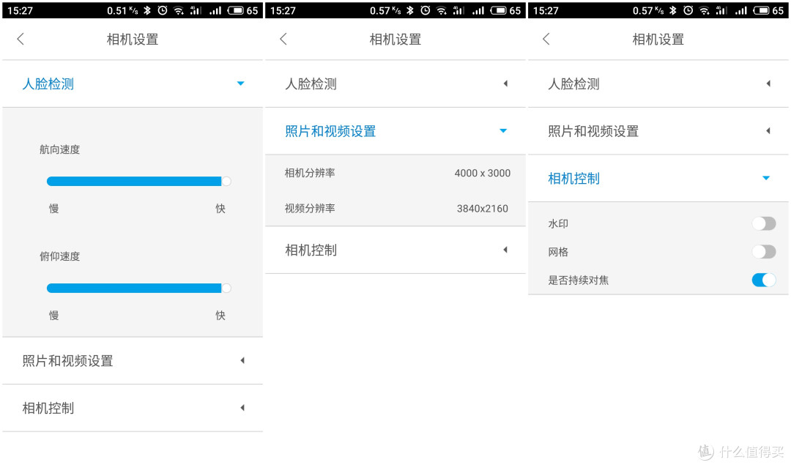Viewport: 791px width, 468px height.
Task: Select 相机控制 title on right screen
Action: pos(574,179)
